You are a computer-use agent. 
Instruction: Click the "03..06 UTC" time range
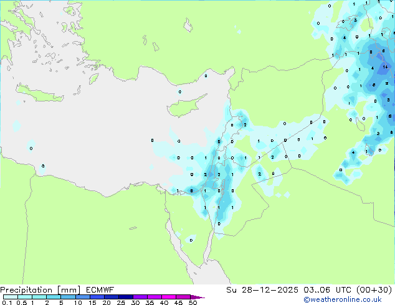[328, 290]
